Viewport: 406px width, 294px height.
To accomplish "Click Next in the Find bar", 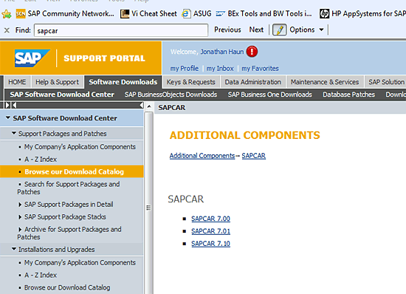I will pos(256,30).
